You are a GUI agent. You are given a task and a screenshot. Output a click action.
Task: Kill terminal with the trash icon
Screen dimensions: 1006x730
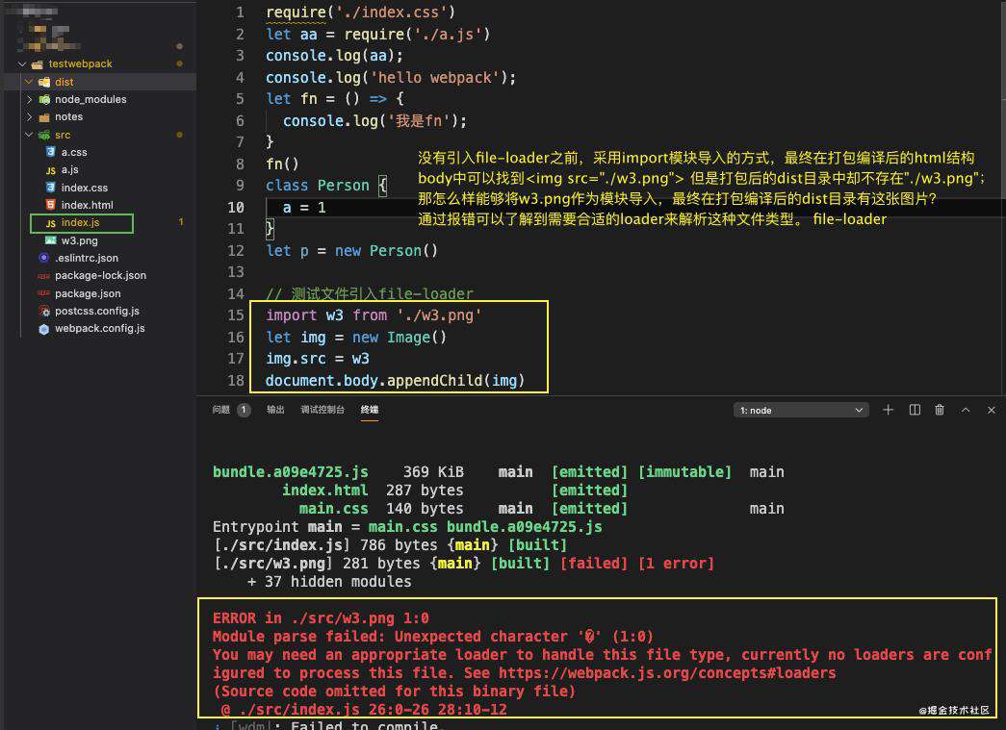tap(940, 410)
